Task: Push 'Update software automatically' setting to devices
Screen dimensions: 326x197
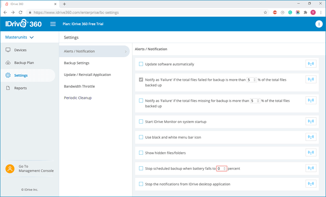Action: [x=311, y=64]
